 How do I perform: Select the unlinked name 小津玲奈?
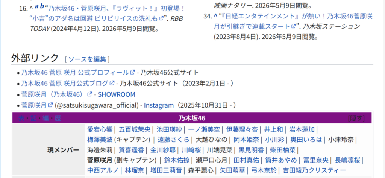[341, 140]
